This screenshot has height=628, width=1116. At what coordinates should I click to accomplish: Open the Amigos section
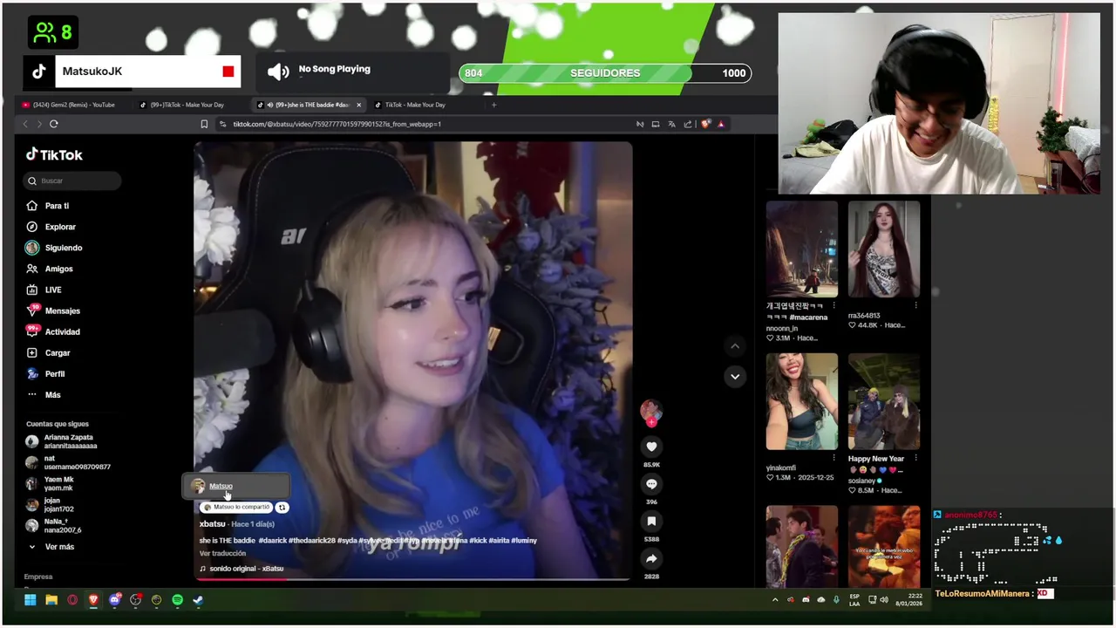click(x=50, y=269)
